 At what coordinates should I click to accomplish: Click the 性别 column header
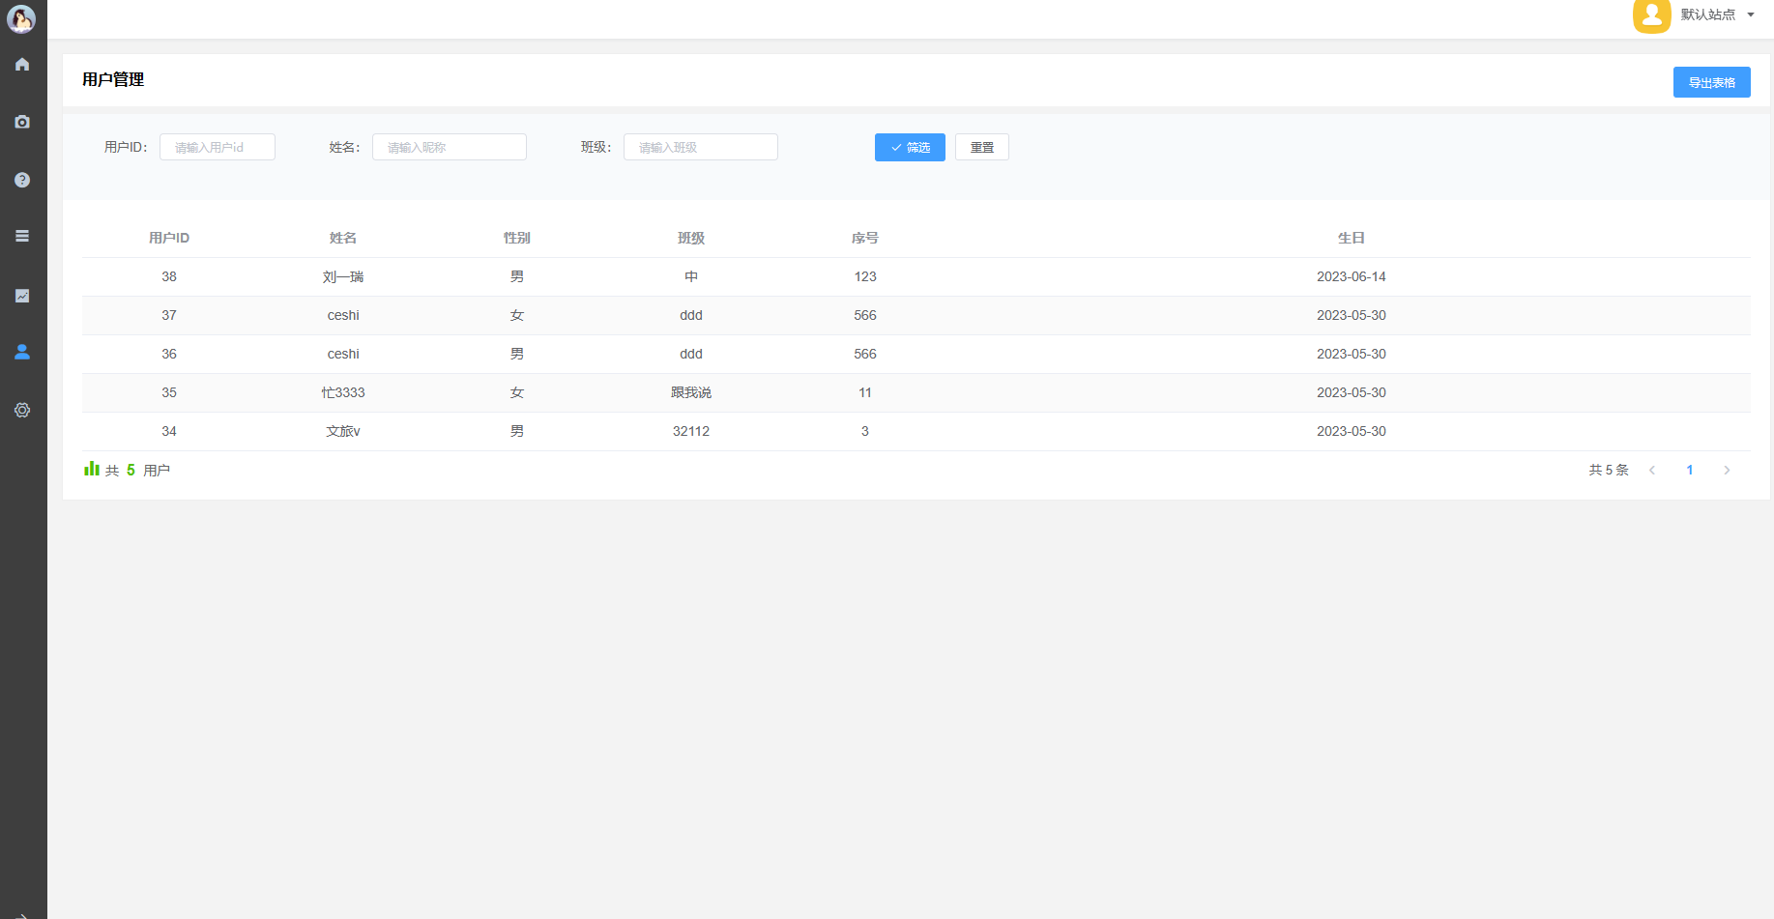click(517, 238)
